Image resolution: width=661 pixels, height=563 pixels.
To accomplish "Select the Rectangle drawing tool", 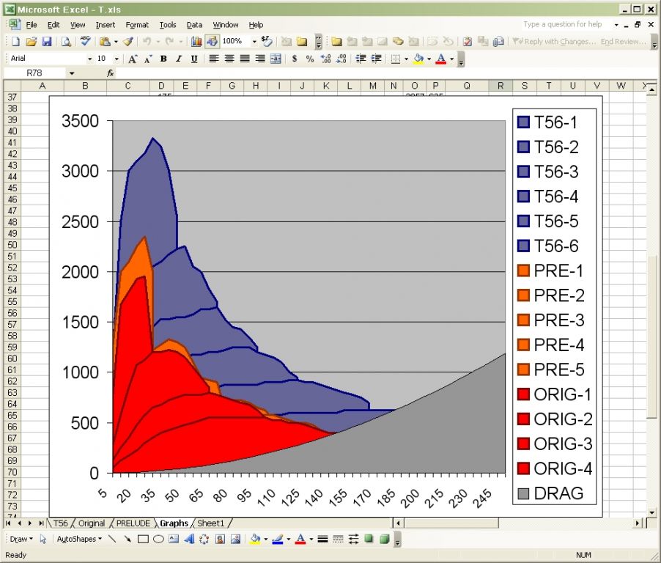I will click(143, 540).
